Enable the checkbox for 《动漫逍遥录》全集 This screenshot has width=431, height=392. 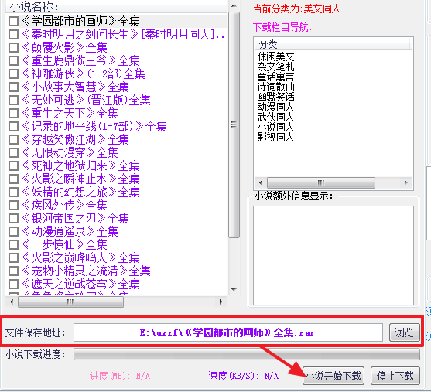[13, 232]
